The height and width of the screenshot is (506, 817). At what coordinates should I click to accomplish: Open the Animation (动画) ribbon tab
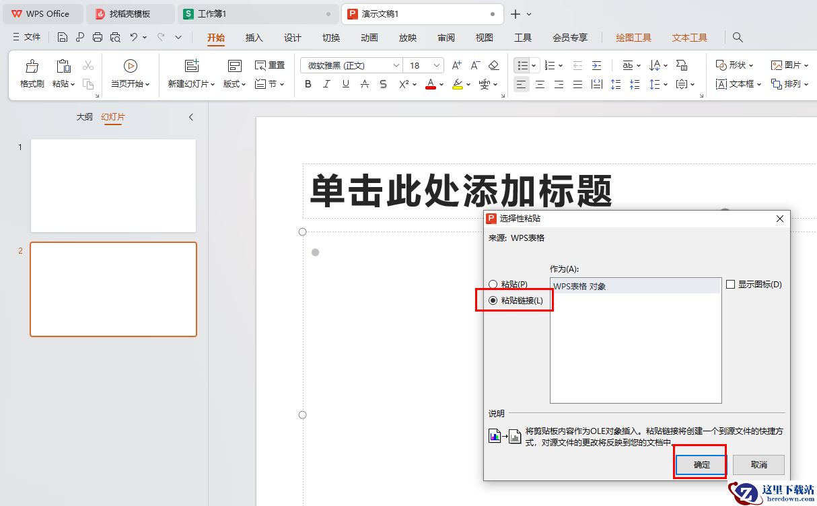pos(369,38)
